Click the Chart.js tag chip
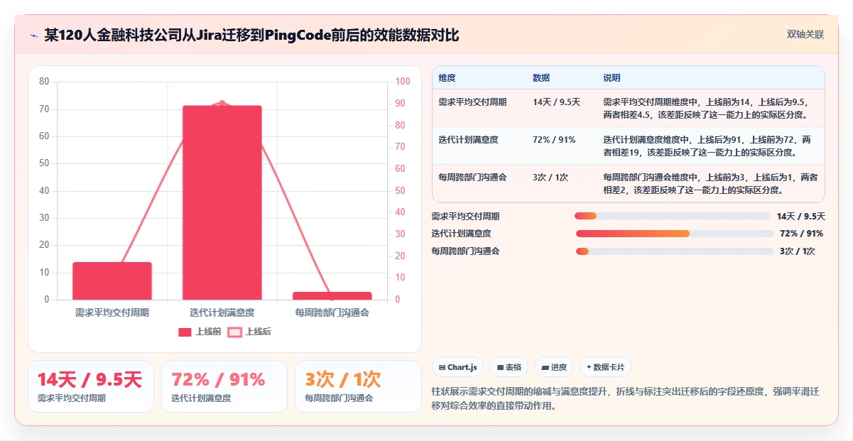This screenshot has height=441, width=853. click(458, 367)
